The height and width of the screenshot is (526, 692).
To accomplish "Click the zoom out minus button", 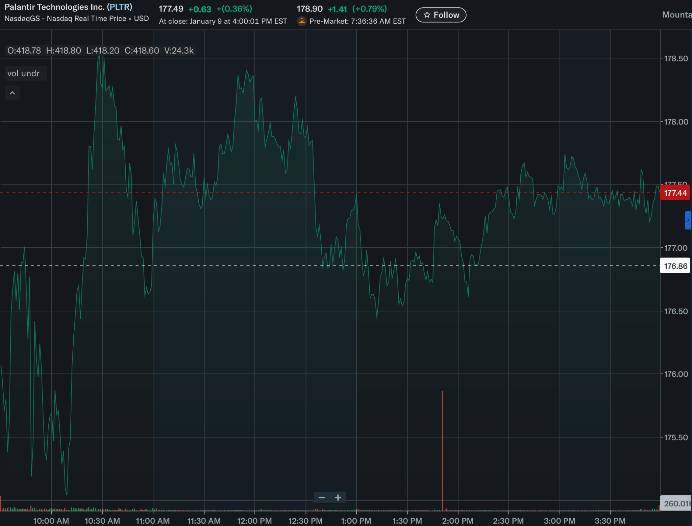I will coord(322,498).
